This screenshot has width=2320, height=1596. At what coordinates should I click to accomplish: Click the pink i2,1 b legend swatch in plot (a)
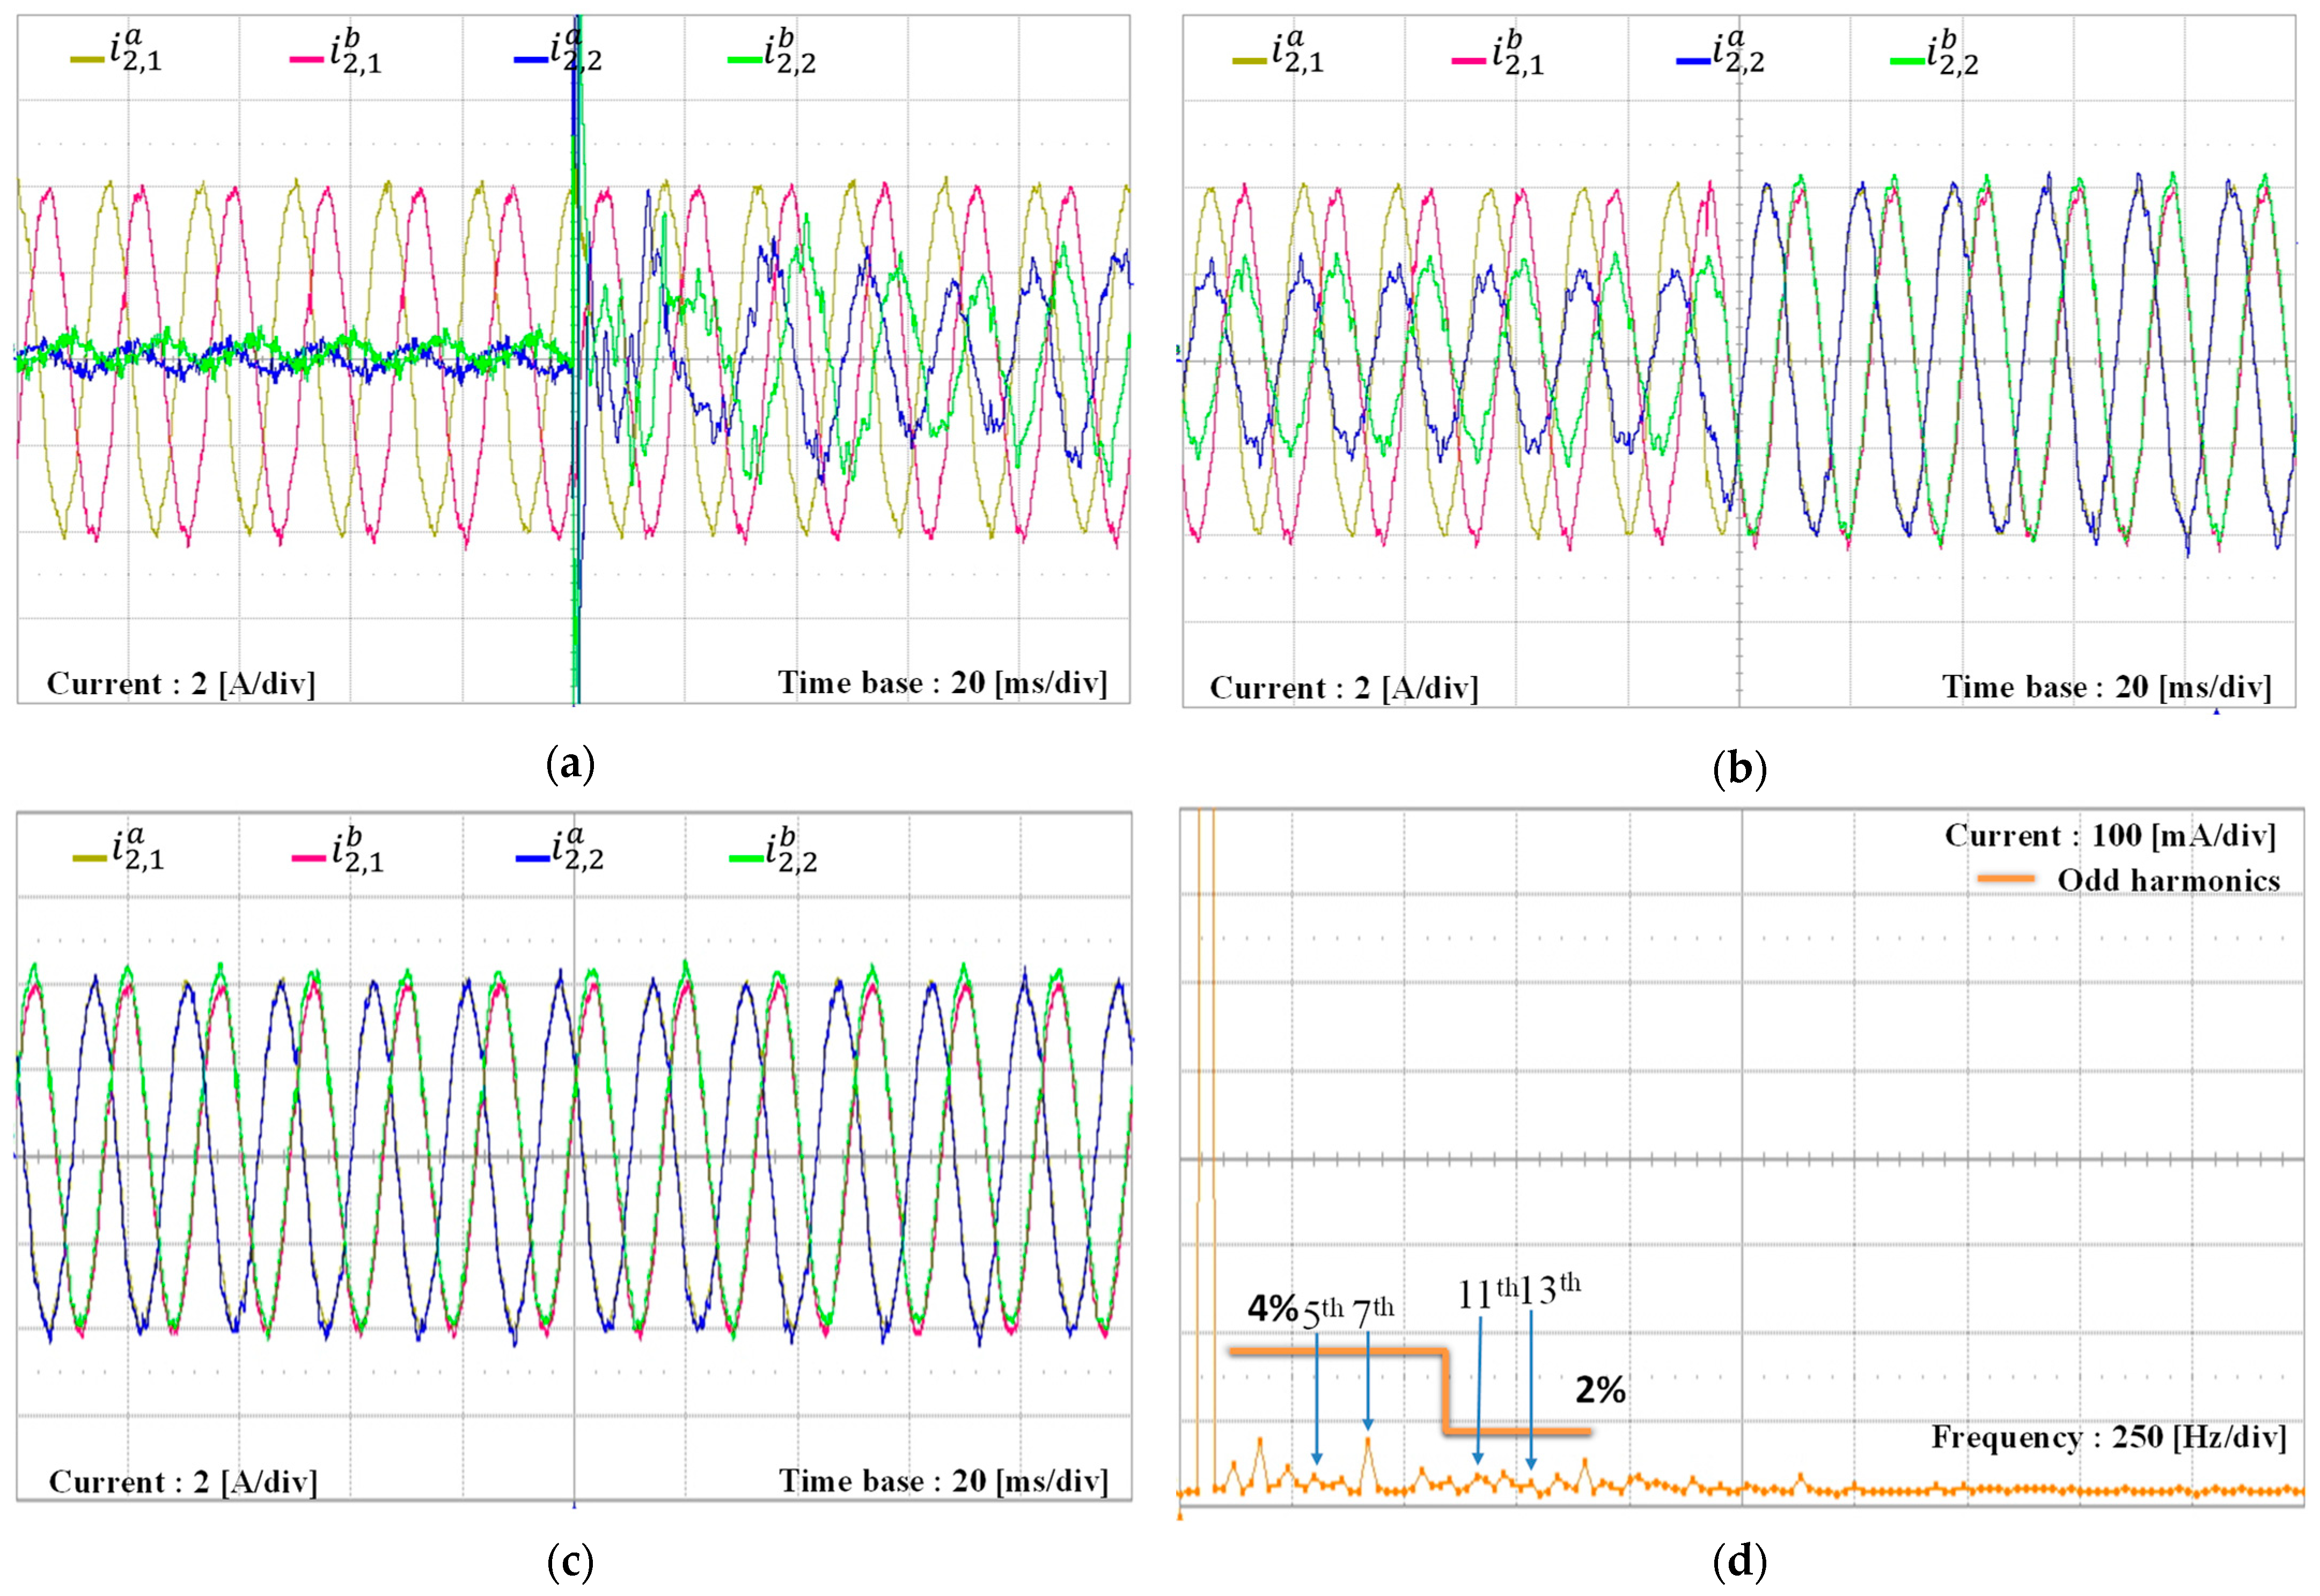(x=306, y=60)
